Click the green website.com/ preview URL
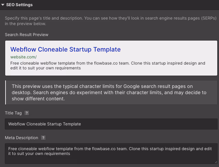 pos(23,57)
